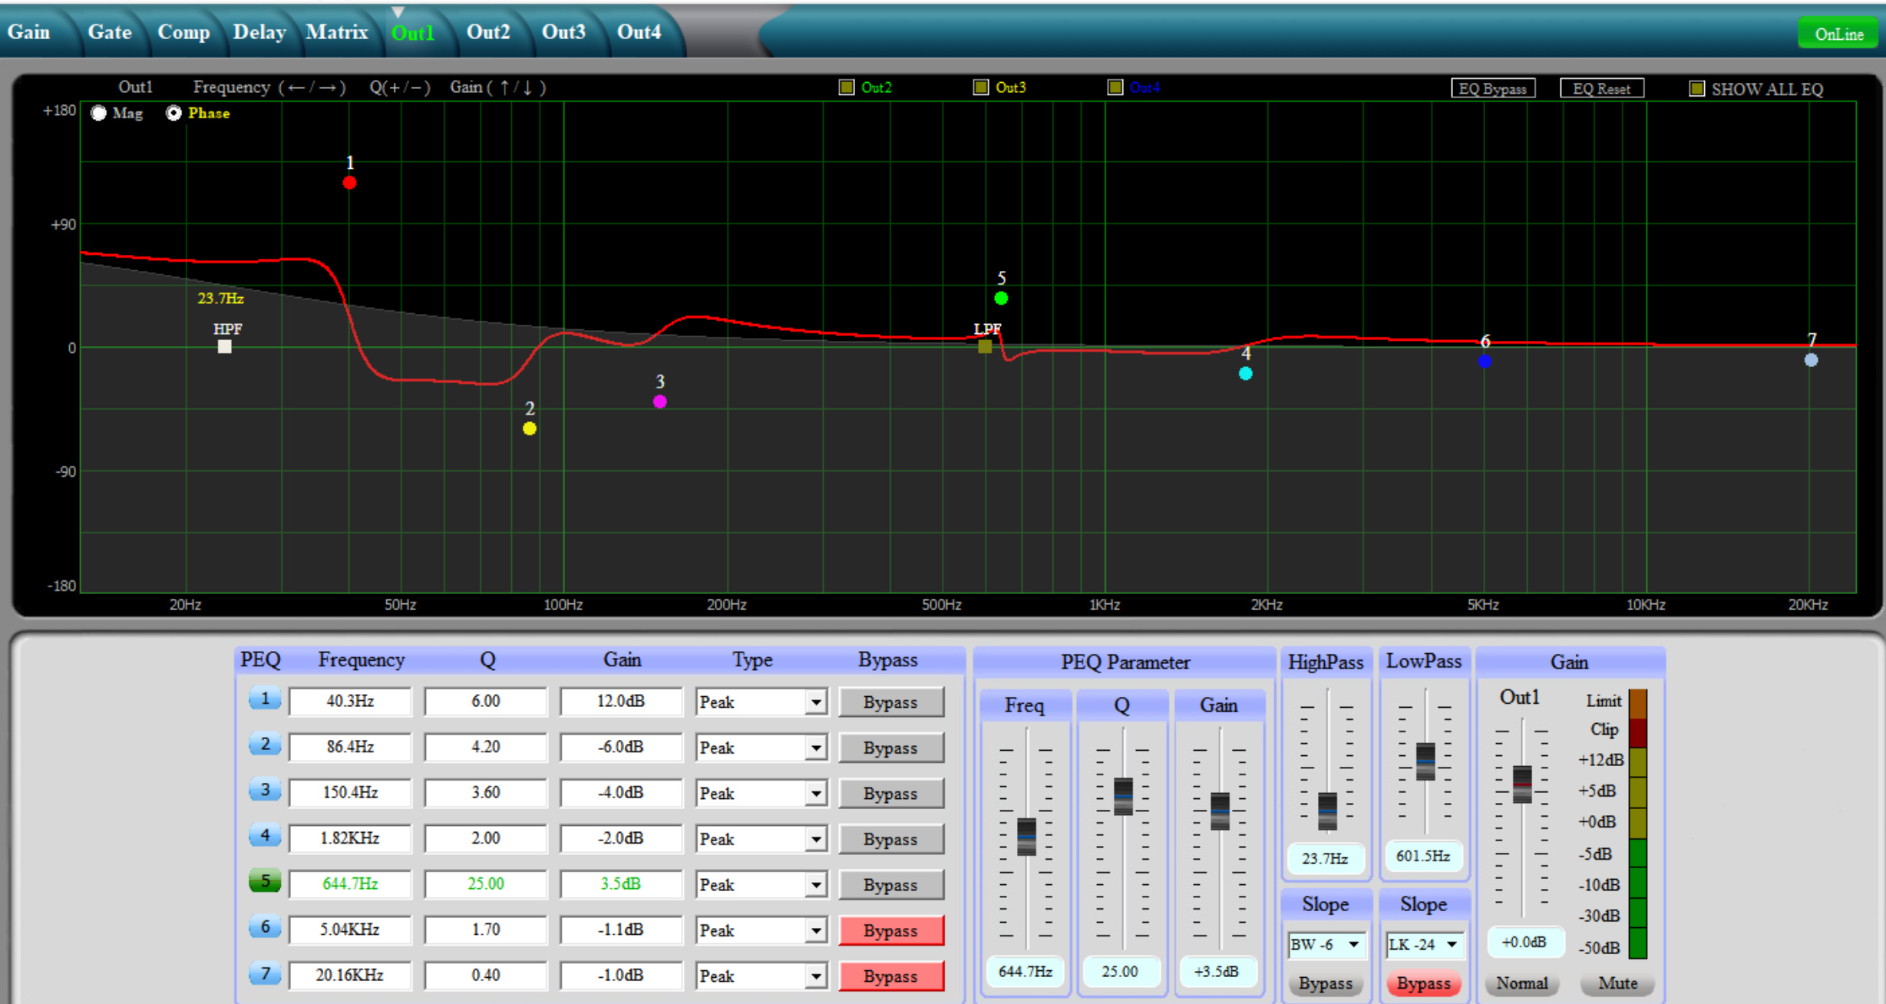The width and height of the screenshot is (1886, 1004).
Task: Select PEQ band 7 number button
Action: click(265, 974)
